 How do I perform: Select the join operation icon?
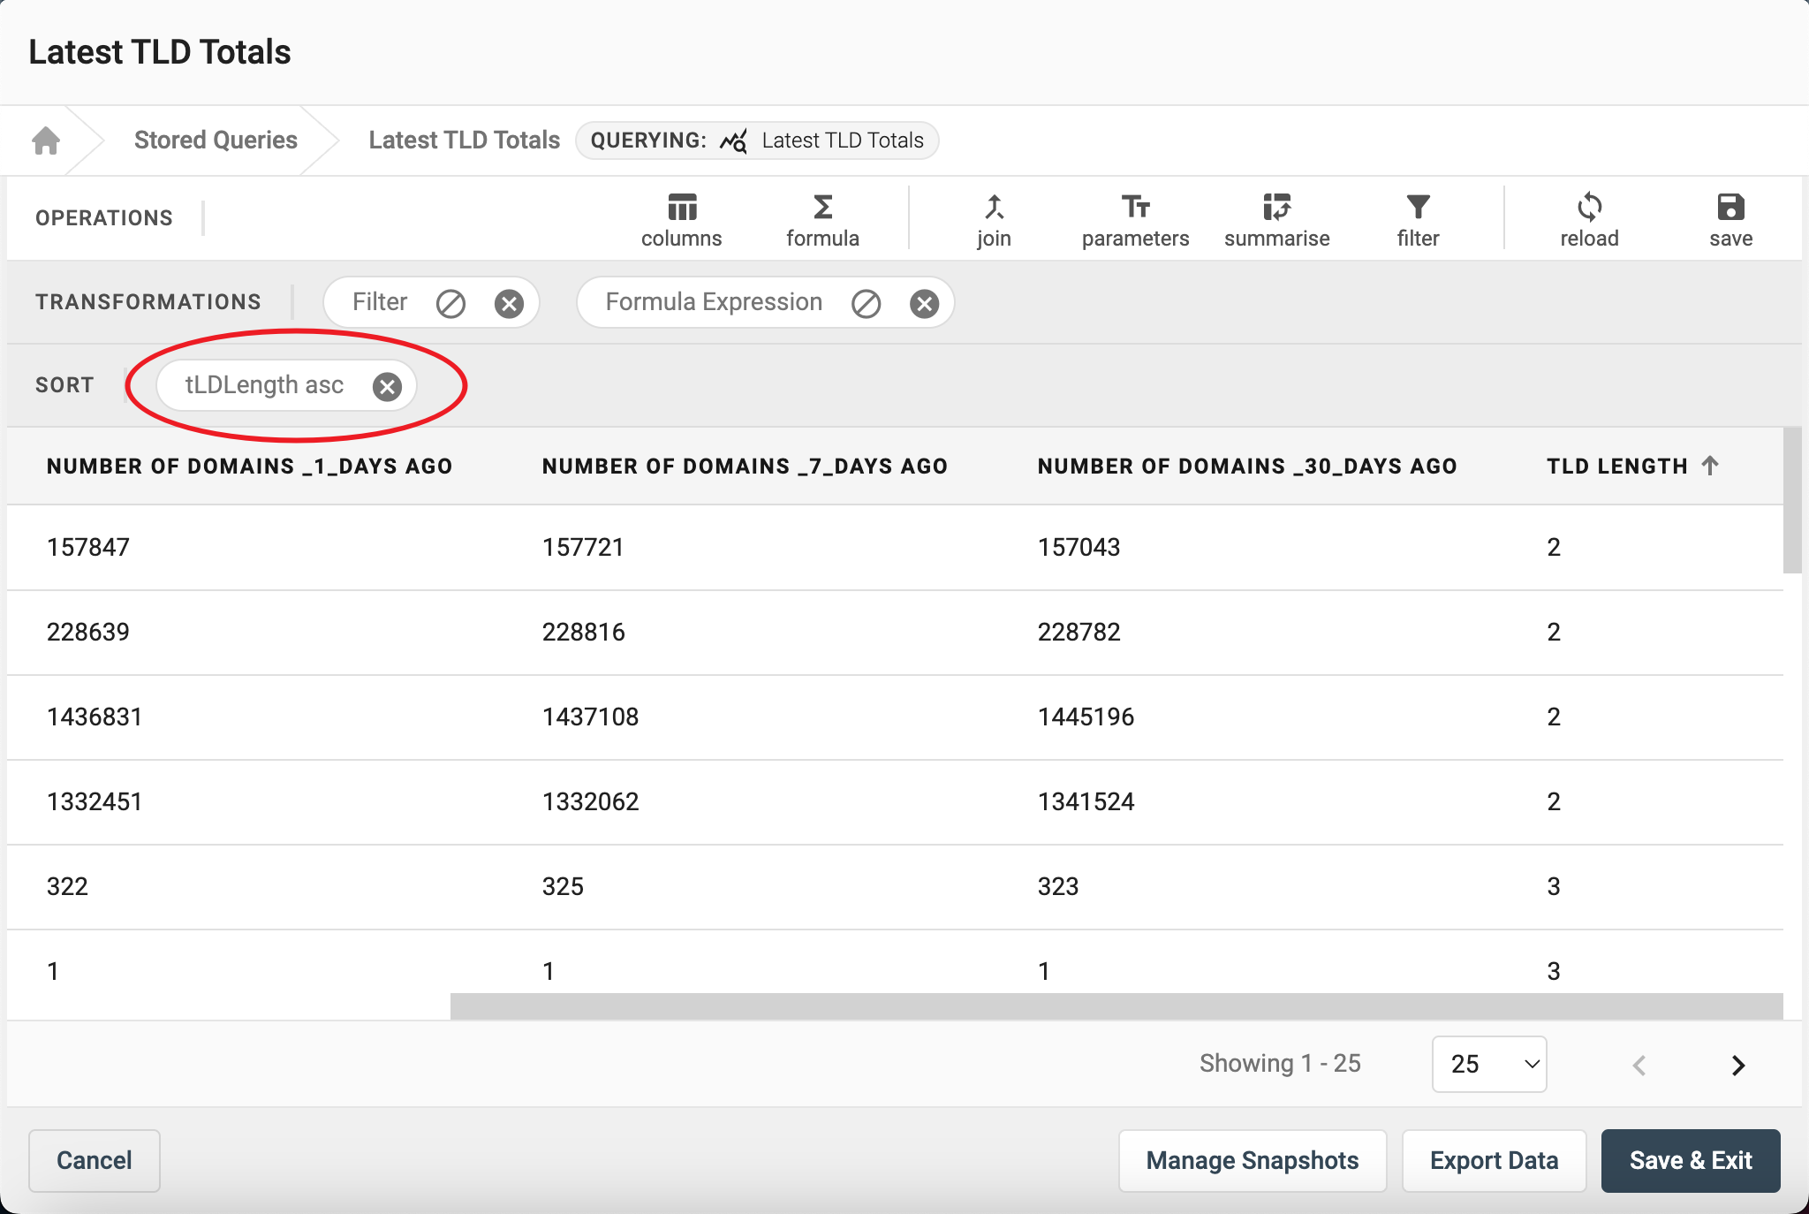994,208
